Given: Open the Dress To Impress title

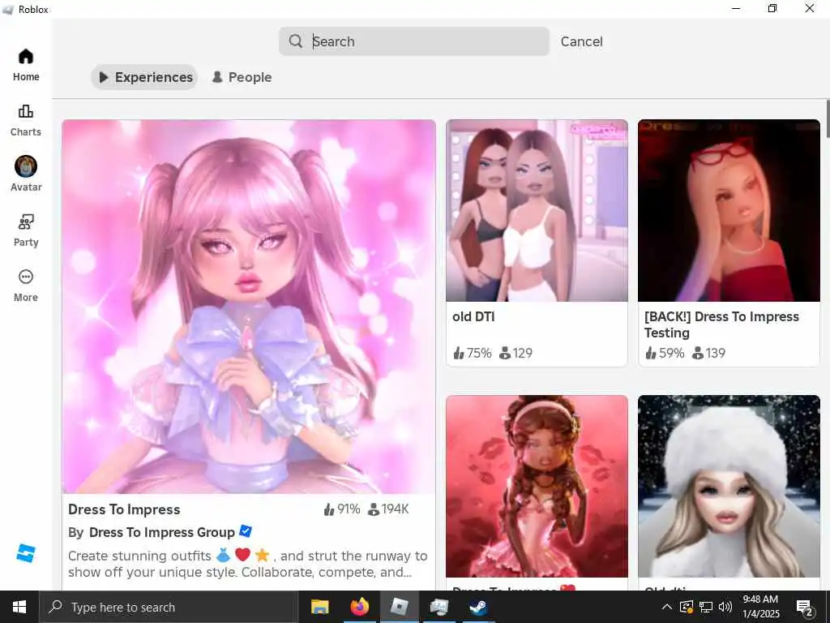Looking at the screenshot, I should pyautogui.click(x=124, y=509).
